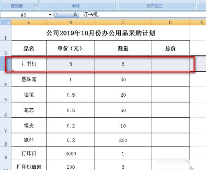Select the empty 总价 cell for 纸杯
This screenshot has height=170, width=206.
[x=170, y=140]
